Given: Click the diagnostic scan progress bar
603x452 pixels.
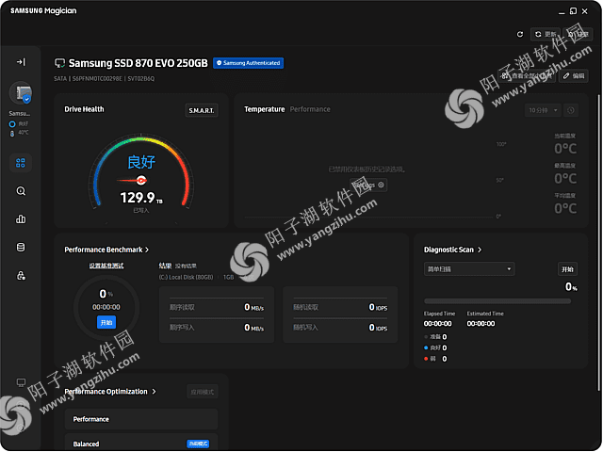Looking at the screenshot, I should pyautogui.click(x=497, y=301).
